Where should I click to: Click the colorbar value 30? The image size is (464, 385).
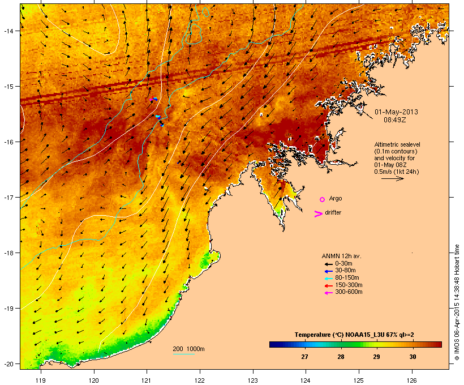tap(413, 357)
